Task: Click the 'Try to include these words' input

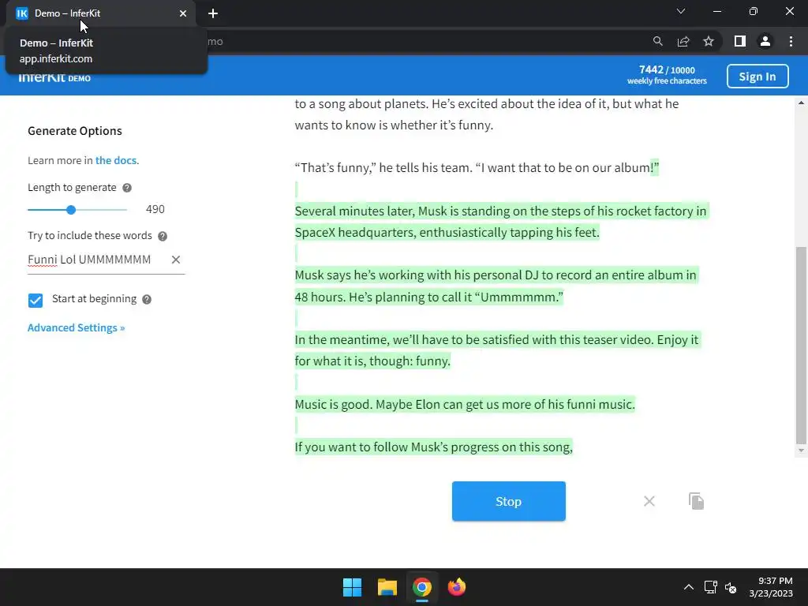Action: tap(97, 260)
